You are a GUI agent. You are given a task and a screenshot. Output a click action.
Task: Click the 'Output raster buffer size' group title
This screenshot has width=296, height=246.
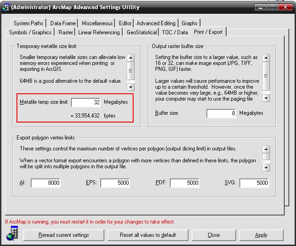(178, 46)
